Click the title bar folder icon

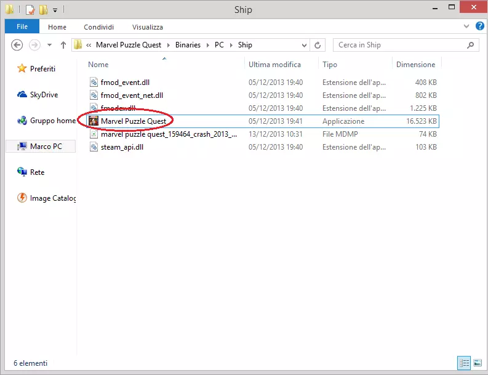(9, 10)
